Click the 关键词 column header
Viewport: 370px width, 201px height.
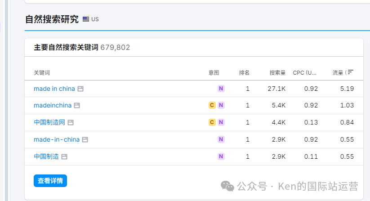point(42,73)
